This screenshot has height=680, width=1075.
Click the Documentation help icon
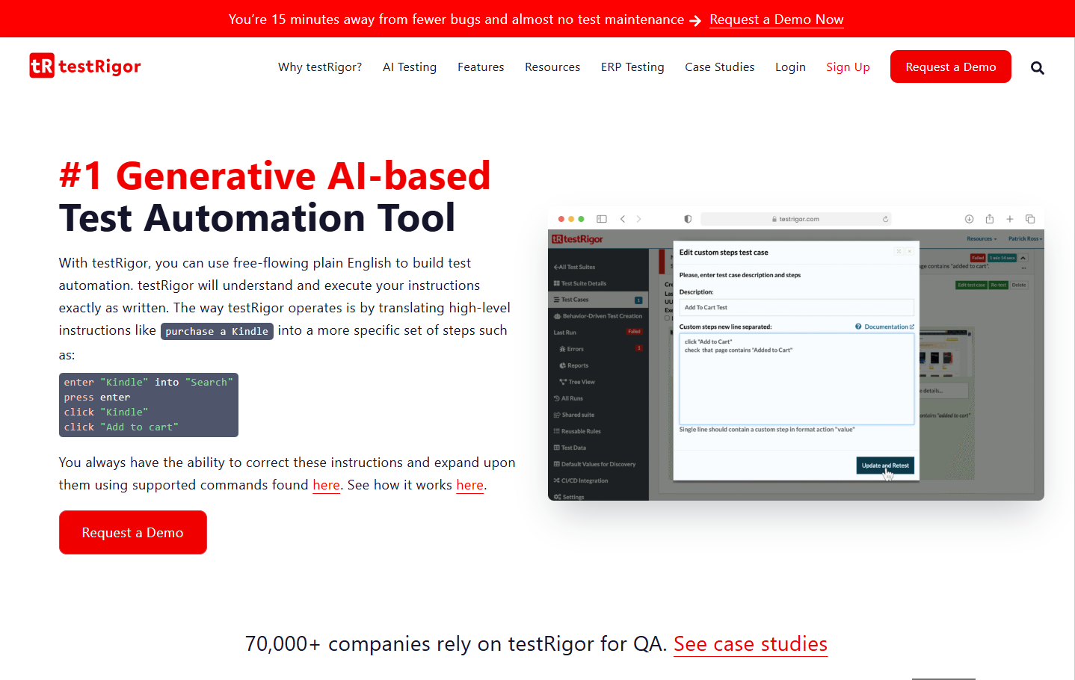tap(858, 327)
